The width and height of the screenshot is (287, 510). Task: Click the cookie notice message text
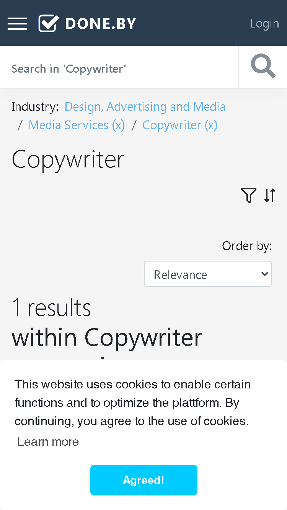tap(133, 403)
